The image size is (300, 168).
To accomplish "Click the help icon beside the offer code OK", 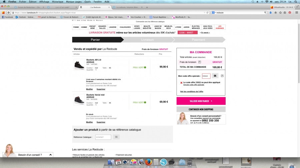I will click(222, 76).
